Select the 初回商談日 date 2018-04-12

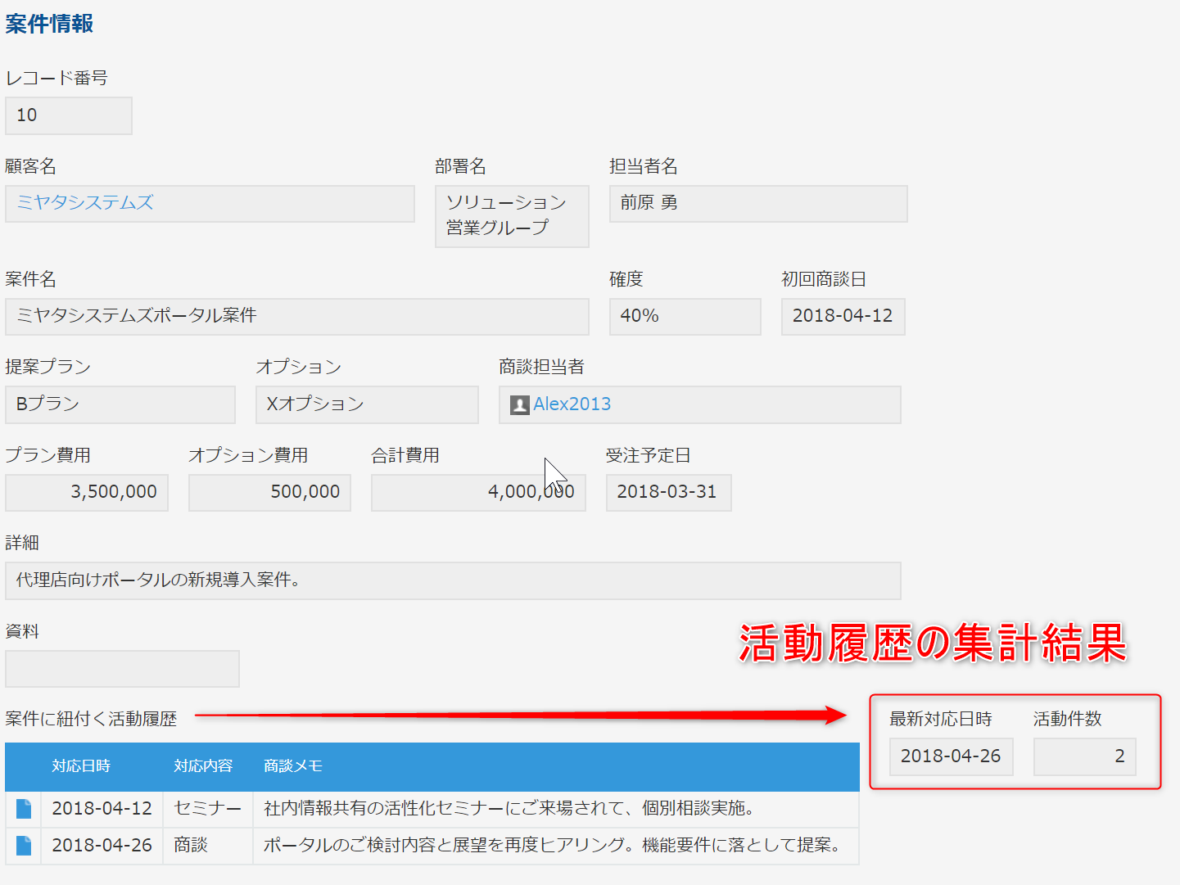pos(842,316)
